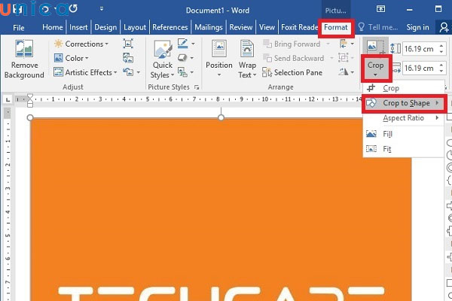Open the Position options
This screenshot has width=452, height=301.
point(219,59)
